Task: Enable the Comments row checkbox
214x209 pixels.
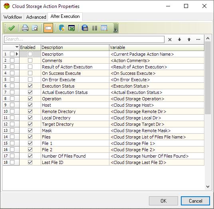Action: (30, 61)
